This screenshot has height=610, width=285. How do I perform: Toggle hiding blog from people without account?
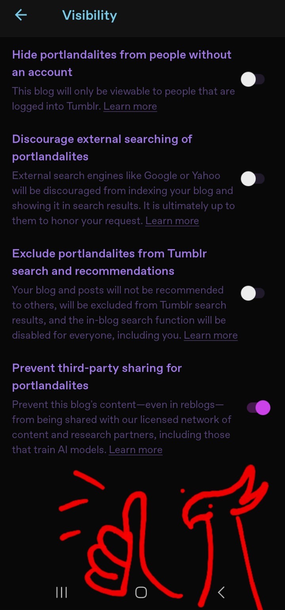(x=253, y=80)
